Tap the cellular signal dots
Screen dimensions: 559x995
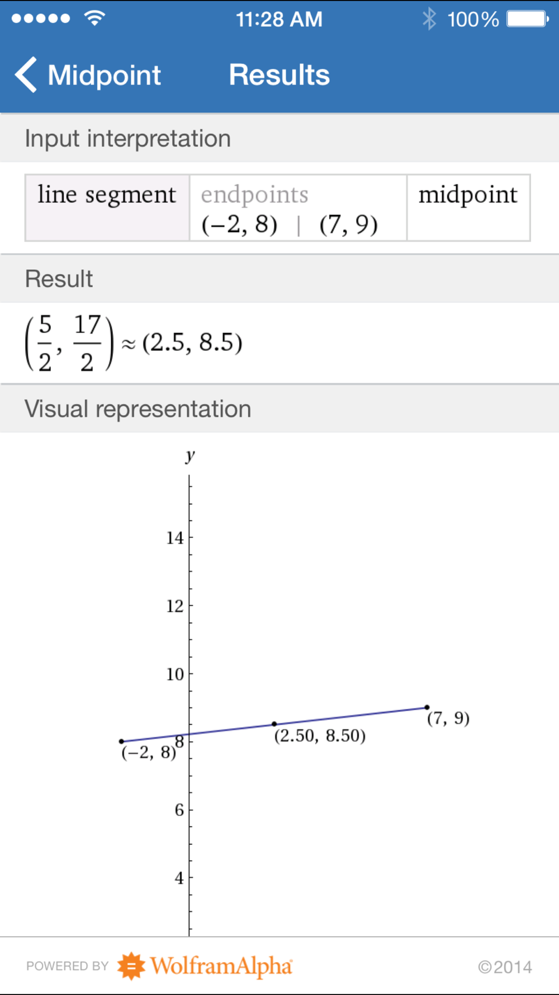(41, 18)
